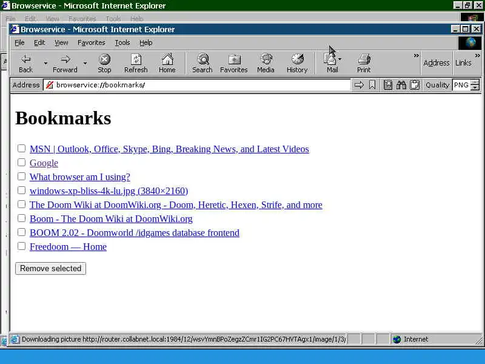Click the binoculars find icon
485x364 pixels.
pos(401,85)
